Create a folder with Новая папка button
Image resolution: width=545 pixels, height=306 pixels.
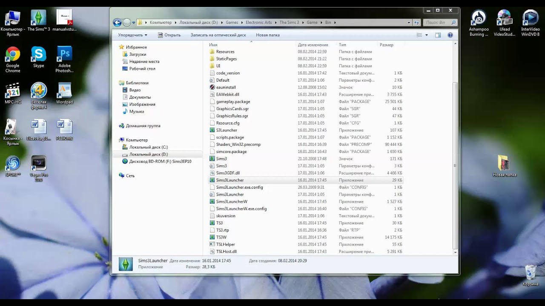click(268, 35)
